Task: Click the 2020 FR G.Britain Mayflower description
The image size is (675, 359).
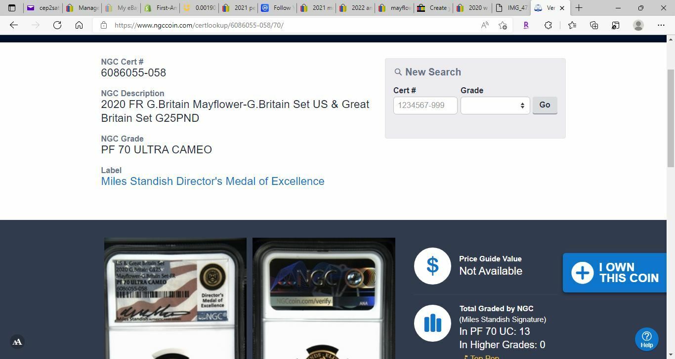Action: click(235, 111)
